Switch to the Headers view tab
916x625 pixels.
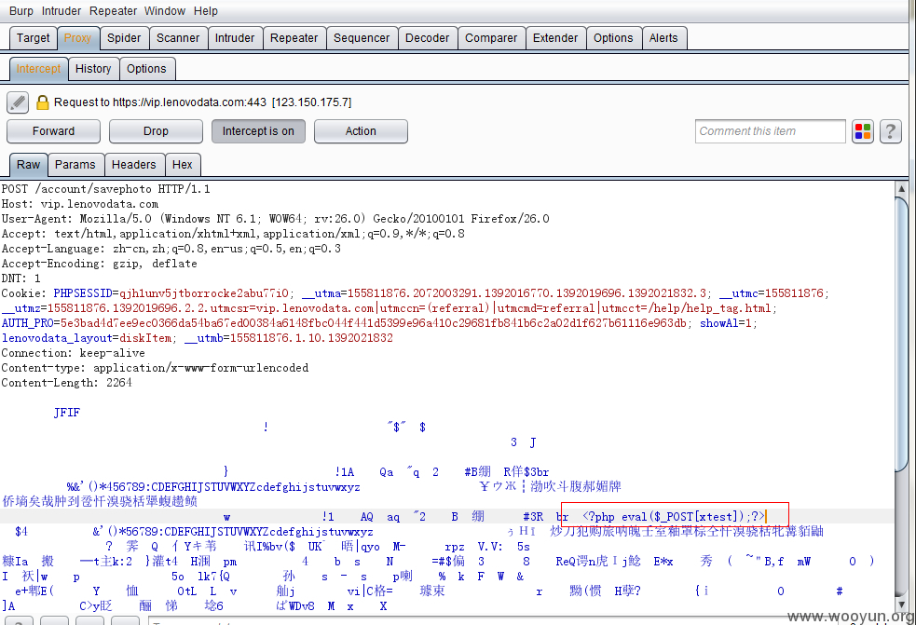pos(134,165)
